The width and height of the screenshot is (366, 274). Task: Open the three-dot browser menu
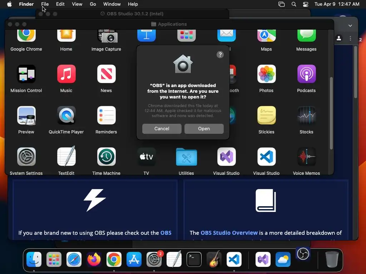pyautogui.click(x=350, y=38)
